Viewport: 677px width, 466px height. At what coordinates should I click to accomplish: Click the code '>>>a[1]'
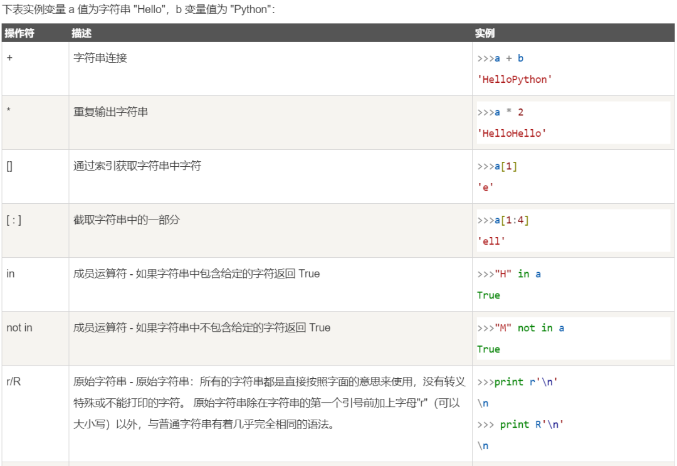point(497,166)
